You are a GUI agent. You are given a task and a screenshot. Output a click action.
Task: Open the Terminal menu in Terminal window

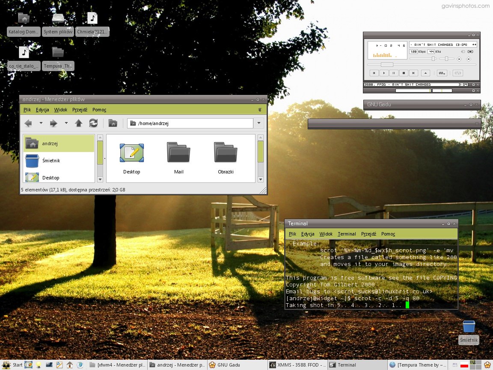click(347, 234)
